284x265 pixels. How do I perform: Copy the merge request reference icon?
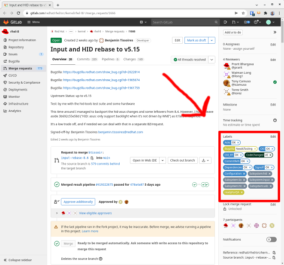(x=275, y=252)
